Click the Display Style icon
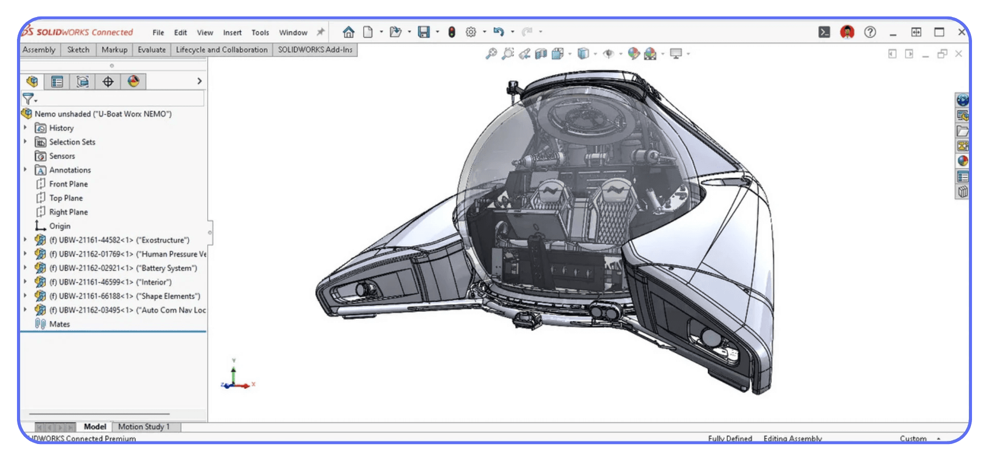This screenshot has width=989, height=460. click(583, 54)
